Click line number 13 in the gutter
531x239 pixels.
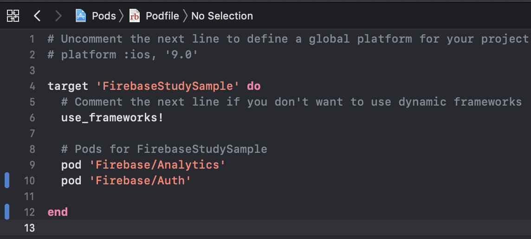click(30, 228)
